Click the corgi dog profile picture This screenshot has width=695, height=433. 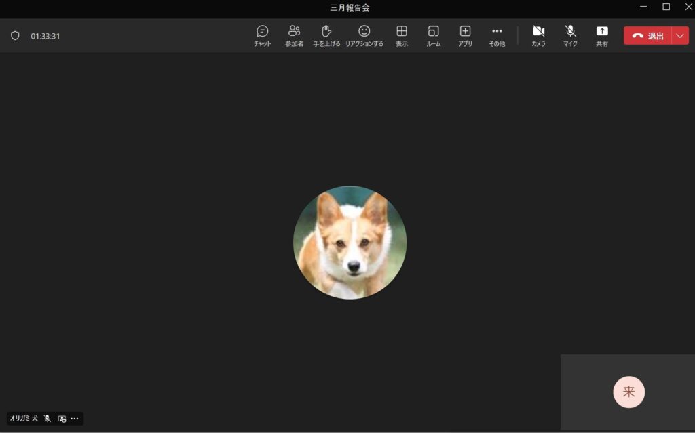pos(350,242)
